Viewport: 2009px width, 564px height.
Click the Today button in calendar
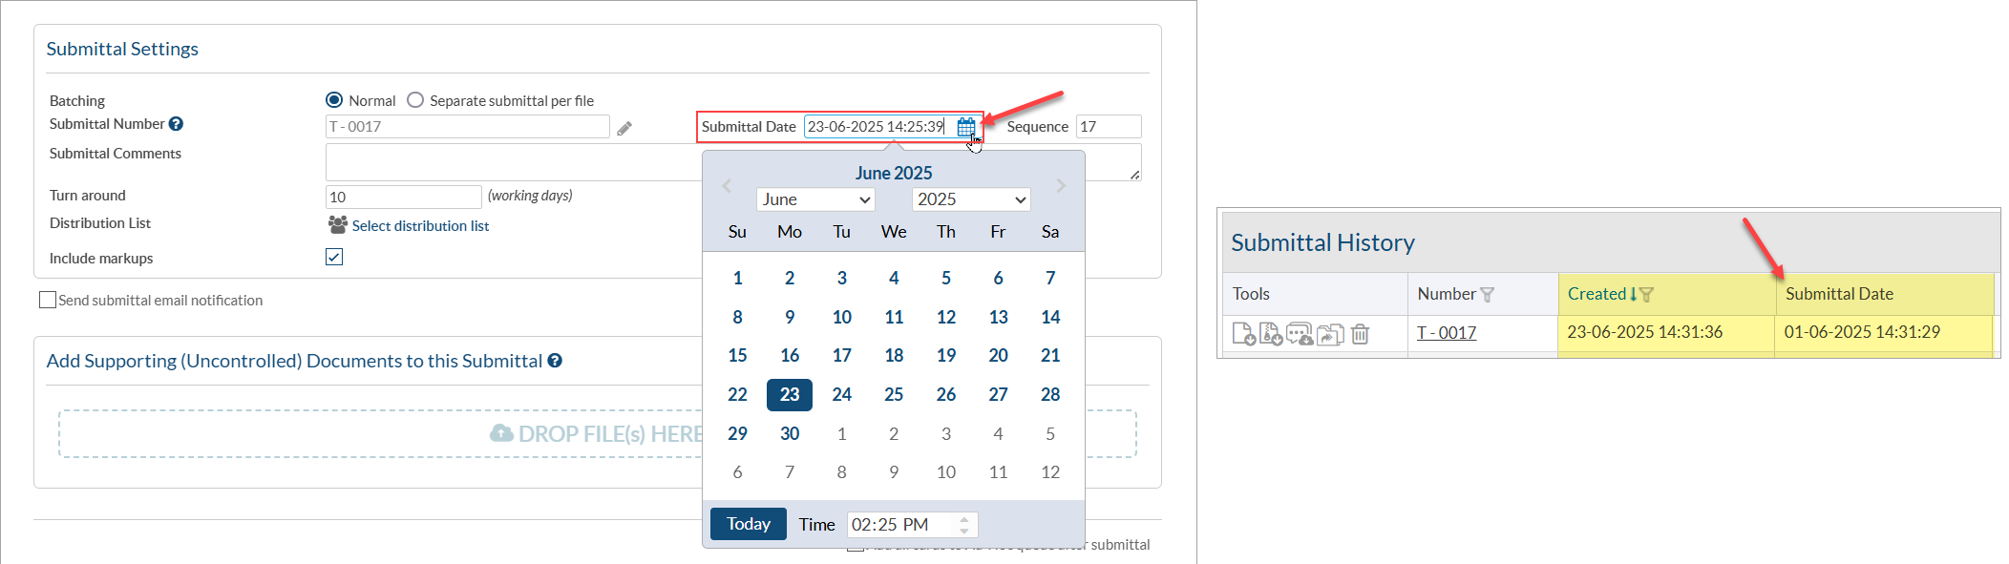point(749,524)
